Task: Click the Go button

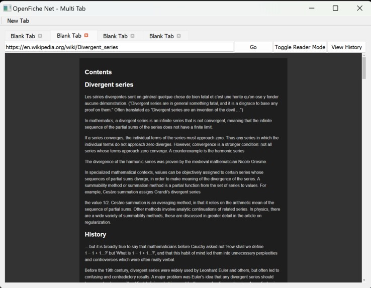Action: [x=253, y=47]
